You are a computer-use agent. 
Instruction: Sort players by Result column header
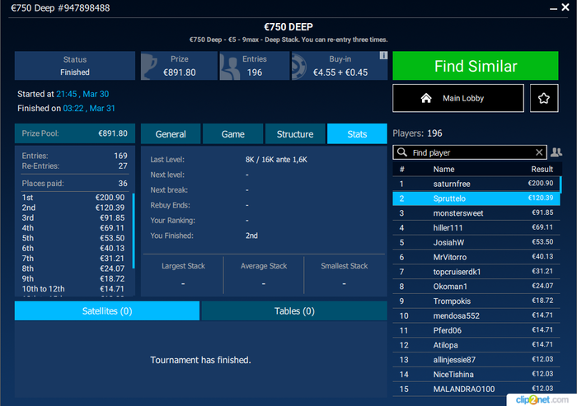(x=542, y=169)
